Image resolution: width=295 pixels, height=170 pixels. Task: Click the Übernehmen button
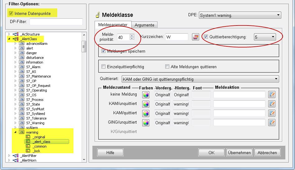[x=239, y=153]
